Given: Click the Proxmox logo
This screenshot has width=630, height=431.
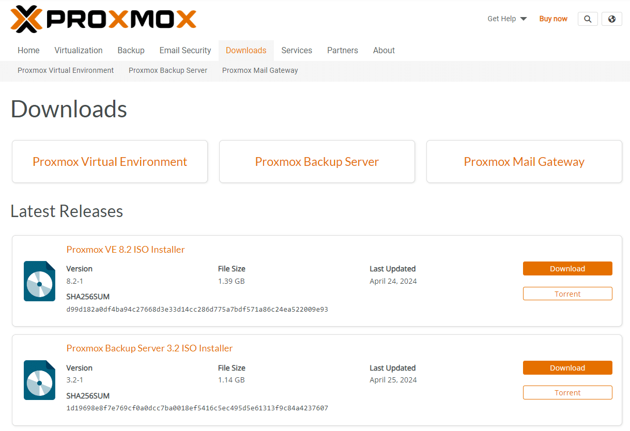Looking at the screenshot, I should tap(103, 19).
